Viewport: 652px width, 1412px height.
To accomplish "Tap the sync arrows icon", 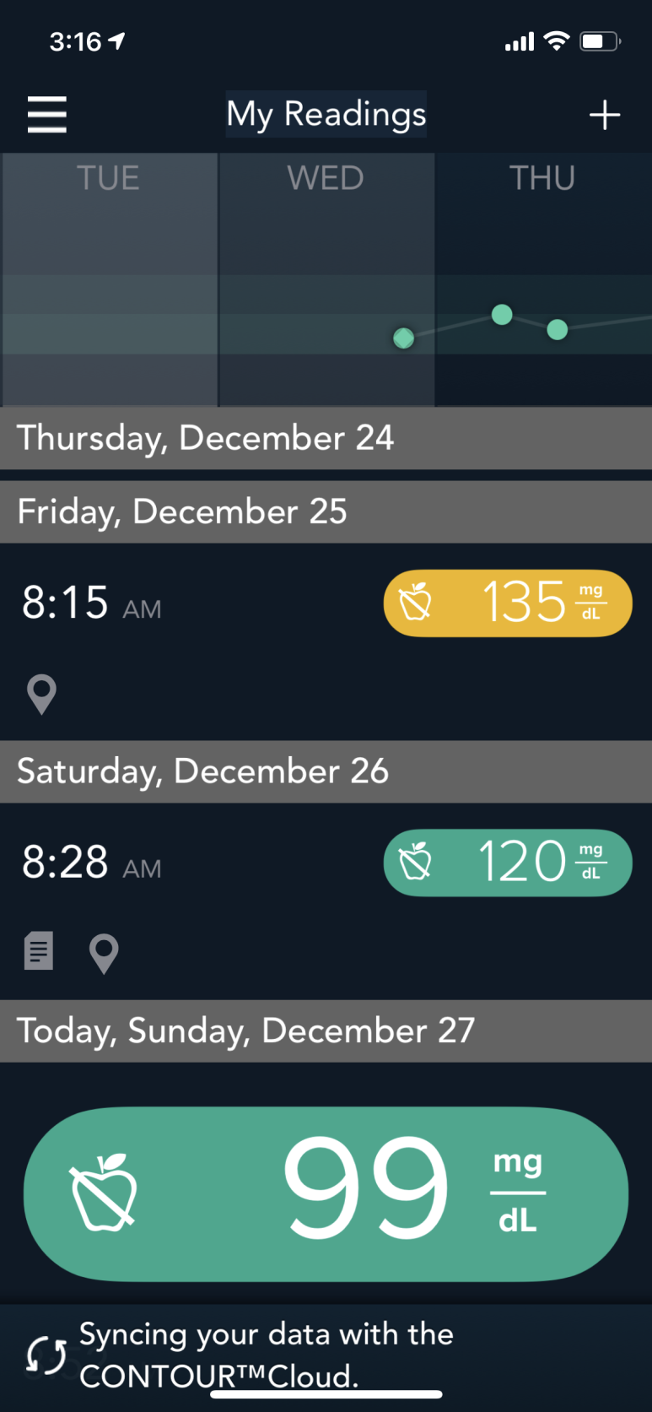I will [46, 1355].
